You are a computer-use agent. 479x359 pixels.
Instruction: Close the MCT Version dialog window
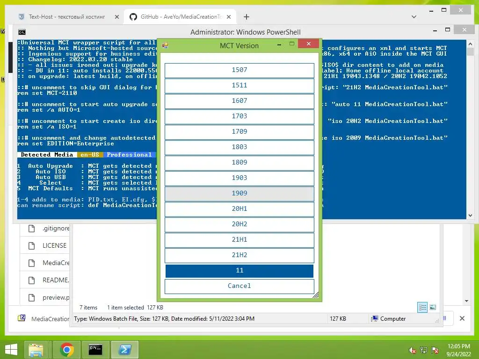pos(309,43)
